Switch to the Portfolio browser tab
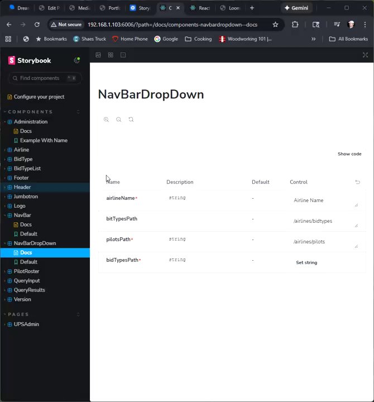374x402 pixels. (x=110, y=8)
